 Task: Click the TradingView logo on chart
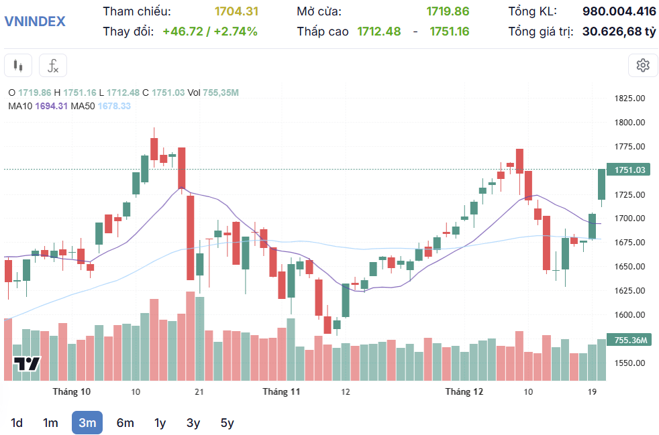point(27,364)
